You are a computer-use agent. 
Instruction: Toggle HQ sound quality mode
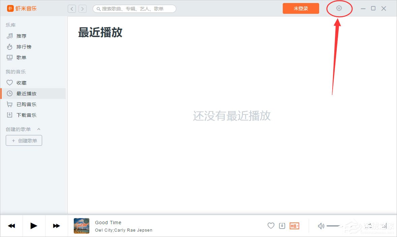294,226
